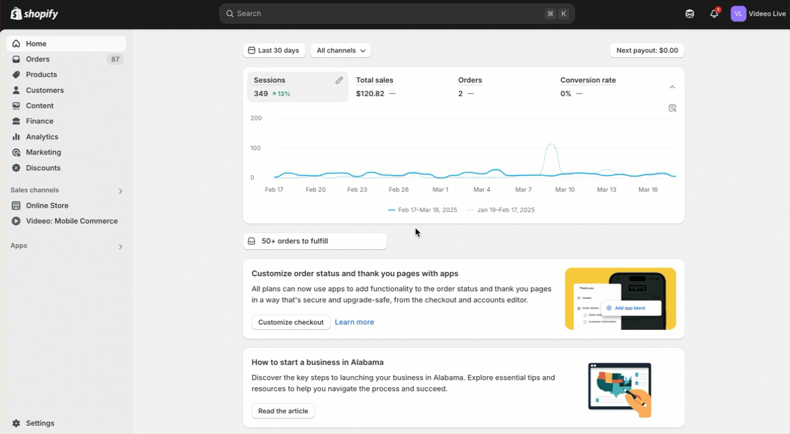Click the chart report icon beside graph
Screen dimensions: 790x434
pyautogui.click(x=672, y=108)
